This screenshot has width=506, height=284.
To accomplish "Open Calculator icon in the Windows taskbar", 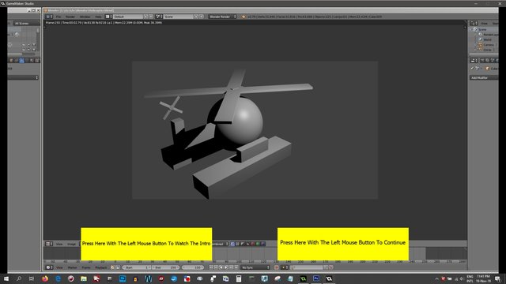I will click(x=239, y=278).
